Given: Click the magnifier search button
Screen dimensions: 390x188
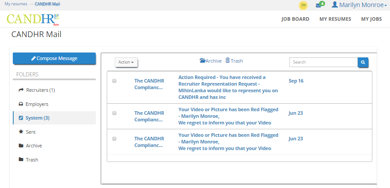Looking at the screenshot, I should 363,62.
